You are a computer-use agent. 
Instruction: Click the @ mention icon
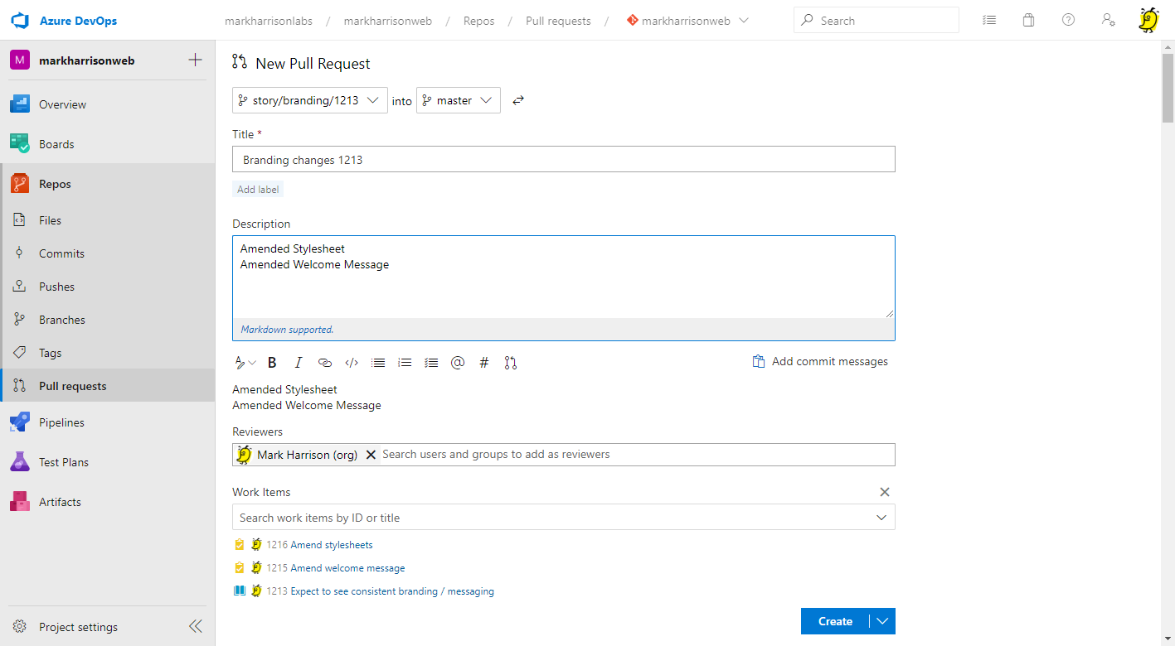pyautogui.click(x=458, y=363)
